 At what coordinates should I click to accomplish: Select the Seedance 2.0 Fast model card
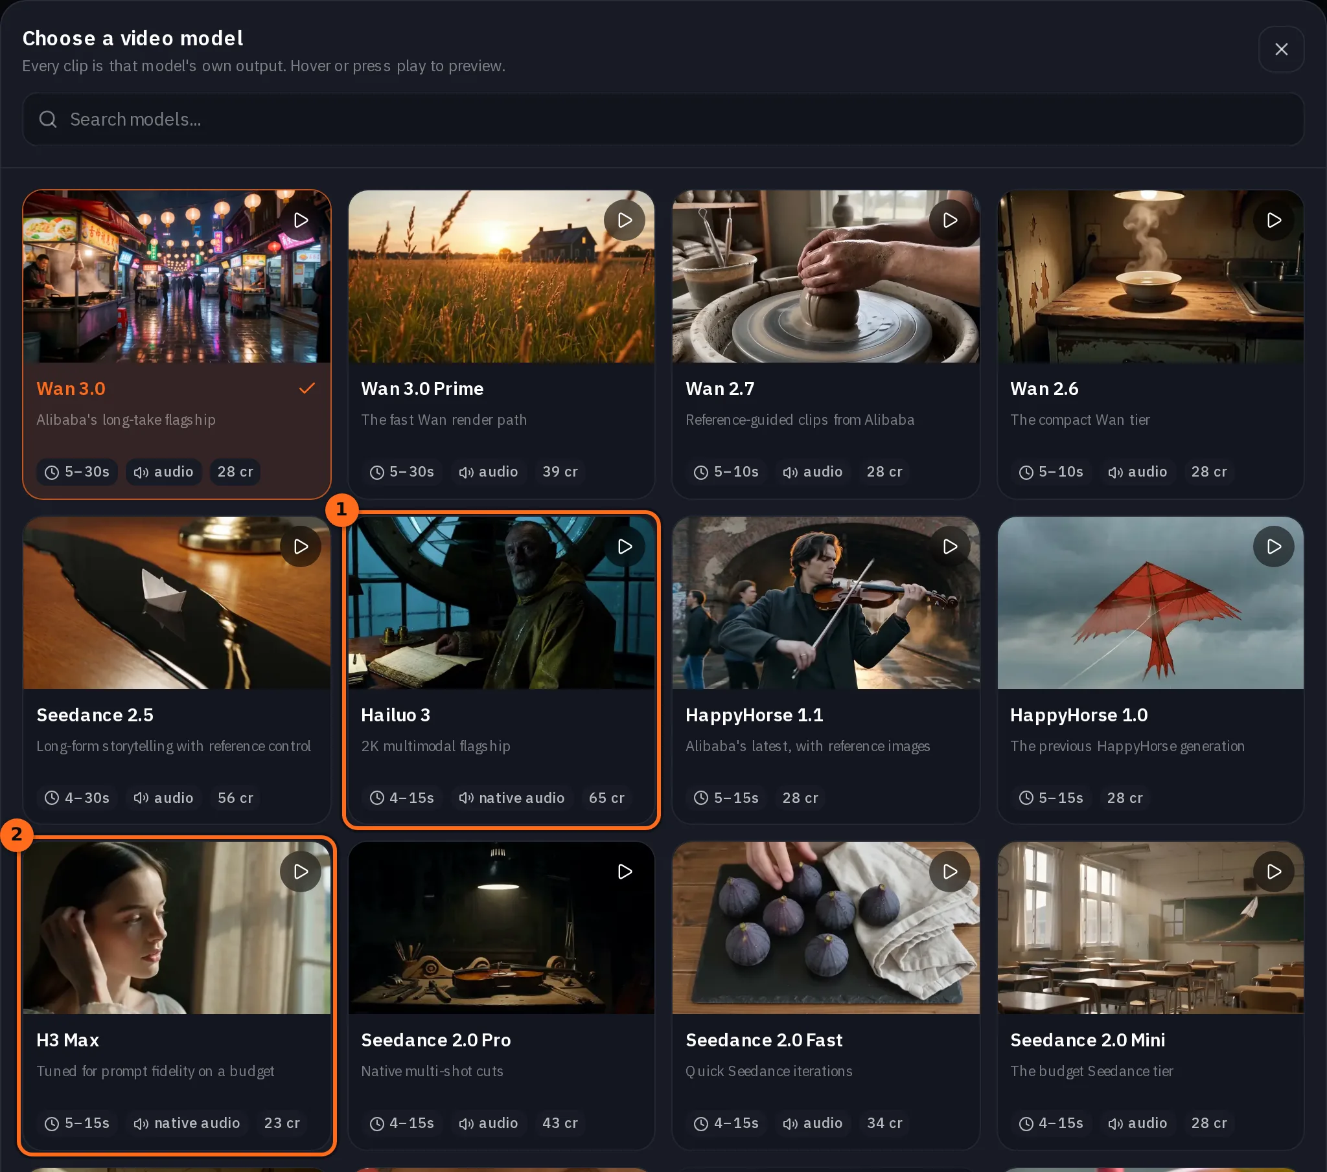click(x=825, y=995)
